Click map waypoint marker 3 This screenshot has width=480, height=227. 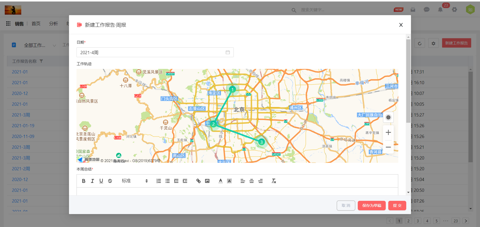(261, 142)
